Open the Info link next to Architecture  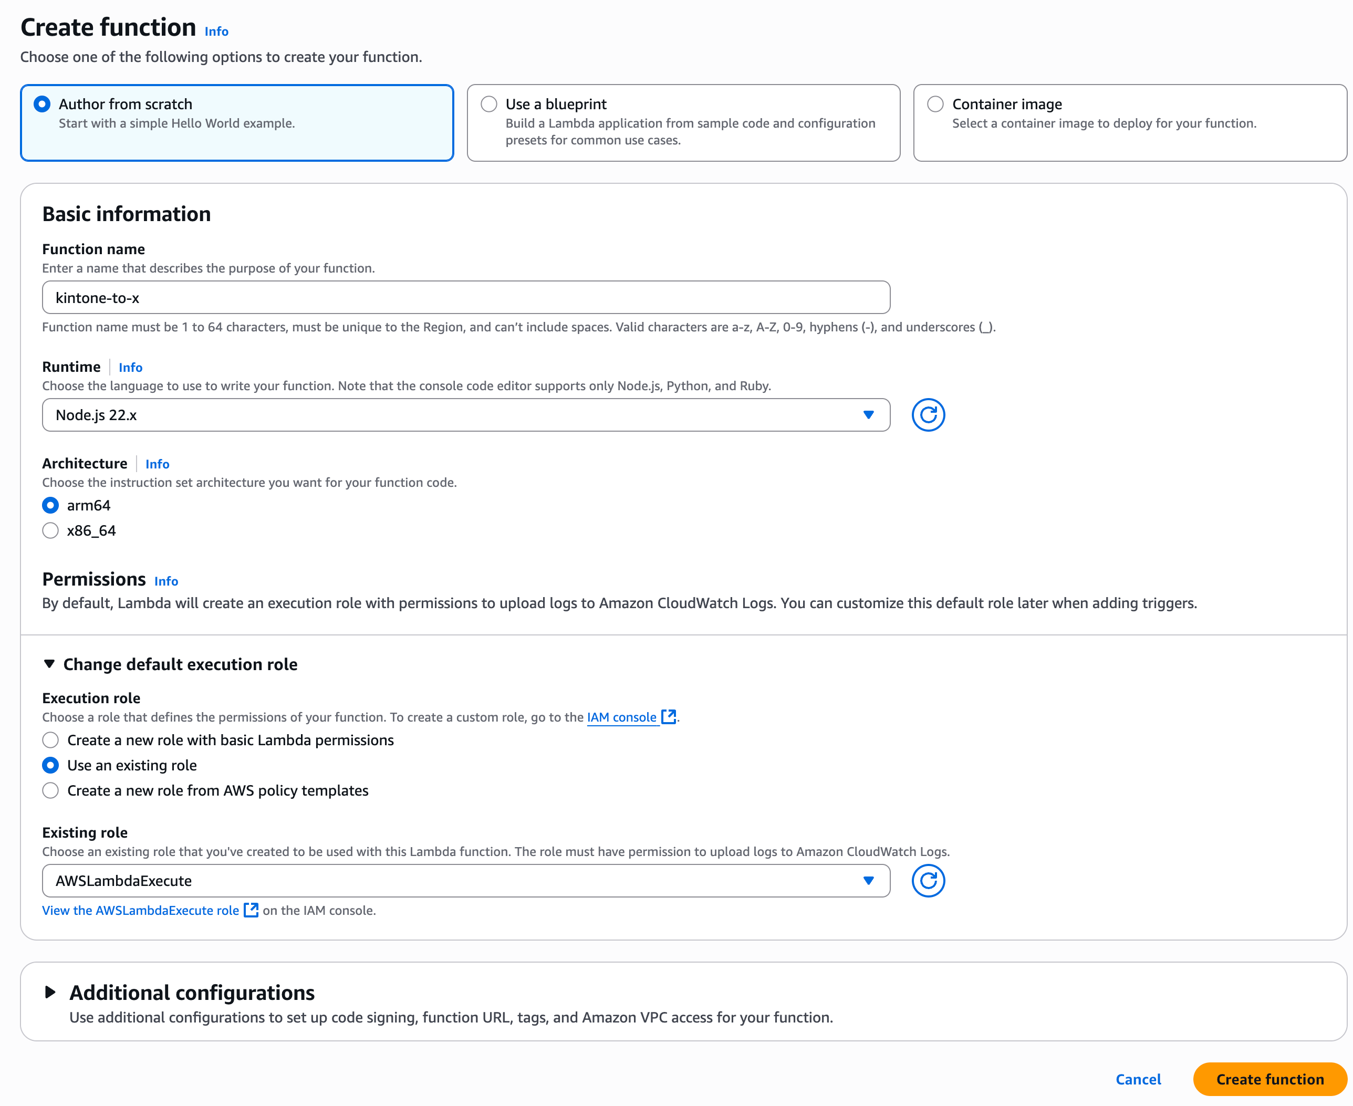[158, 464]
